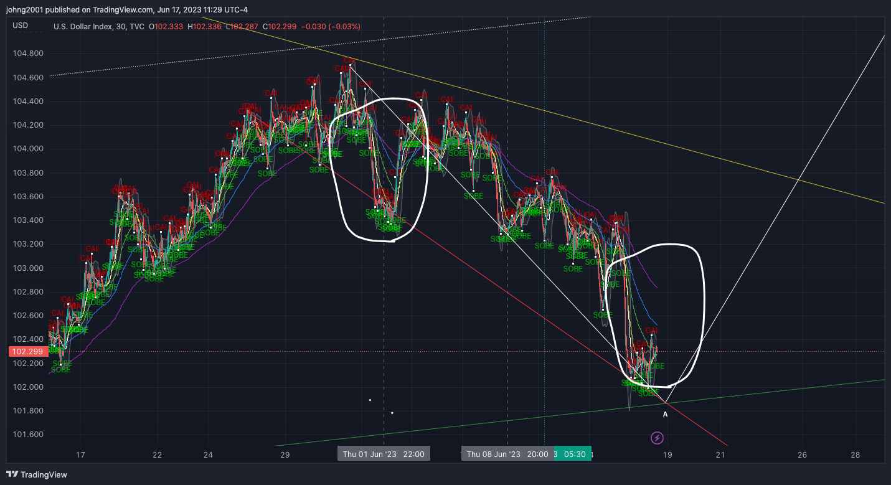Click the 104.800 price axis label
891x485 pixels.
[x=28, y=54]
